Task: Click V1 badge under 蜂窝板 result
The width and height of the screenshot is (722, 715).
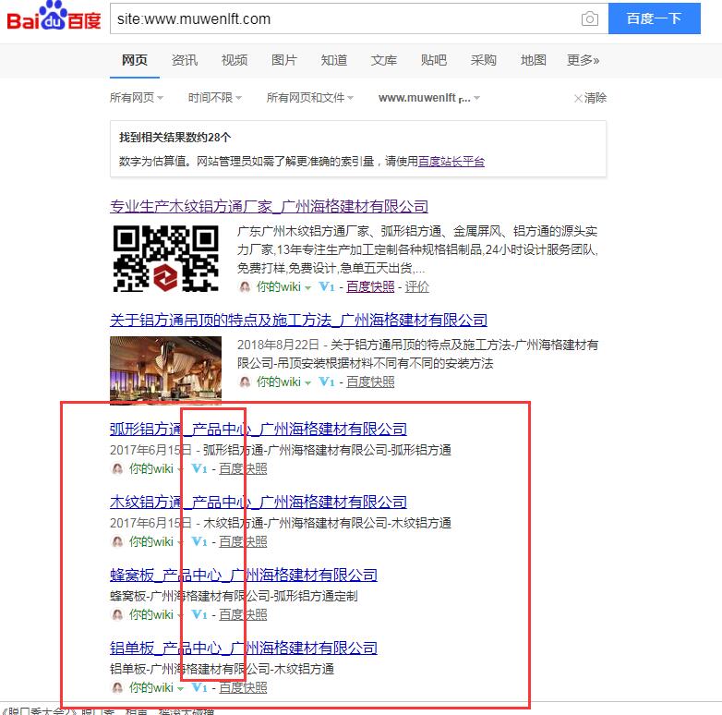Action: click(x=199, y=614)
